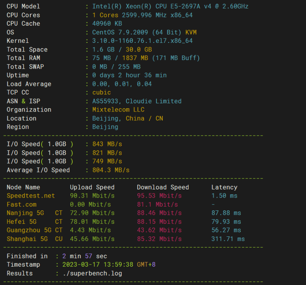306x285 pixels.
Task: Click the Upload Speed column header
Action: coord(92,187)
